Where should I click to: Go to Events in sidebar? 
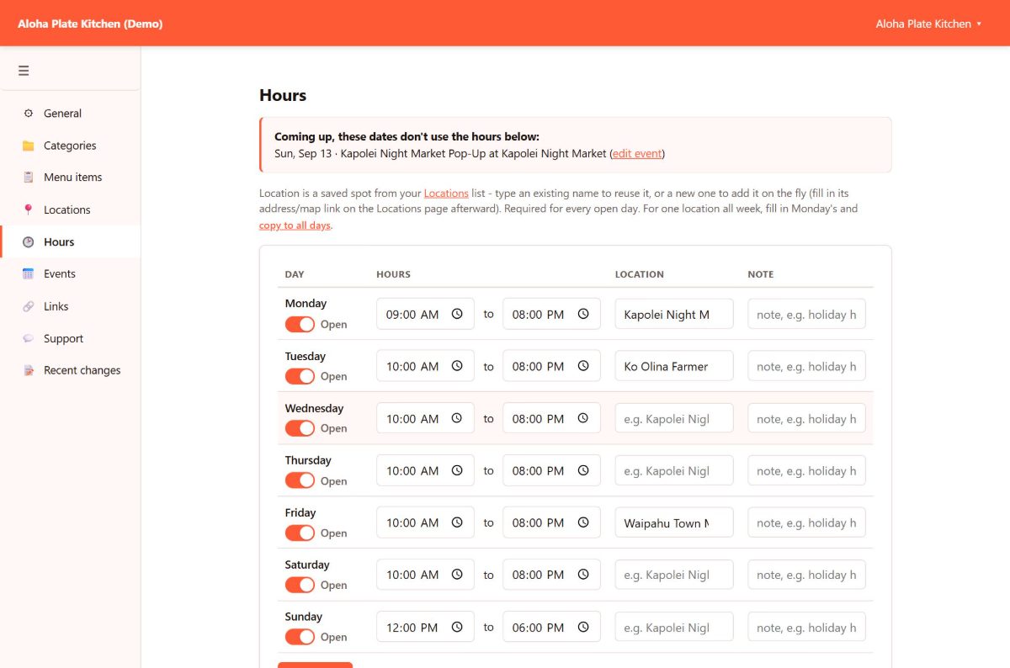70,274
